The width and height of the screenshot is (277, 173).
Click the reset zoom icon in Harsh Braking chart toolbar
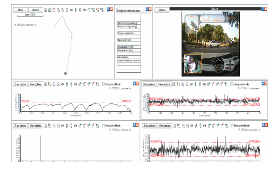pos(226,126)
